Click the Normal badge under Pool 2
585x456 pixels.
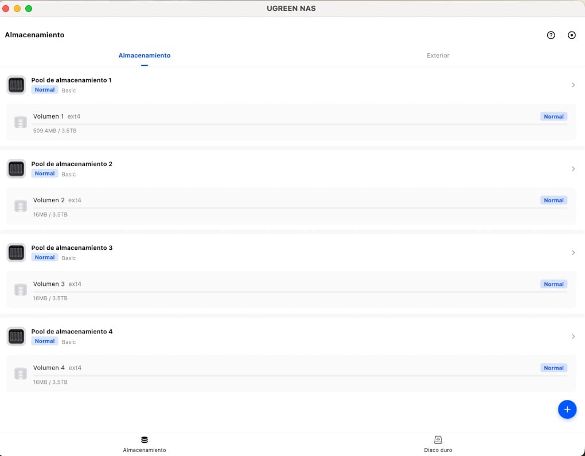(x=44, y=174)
